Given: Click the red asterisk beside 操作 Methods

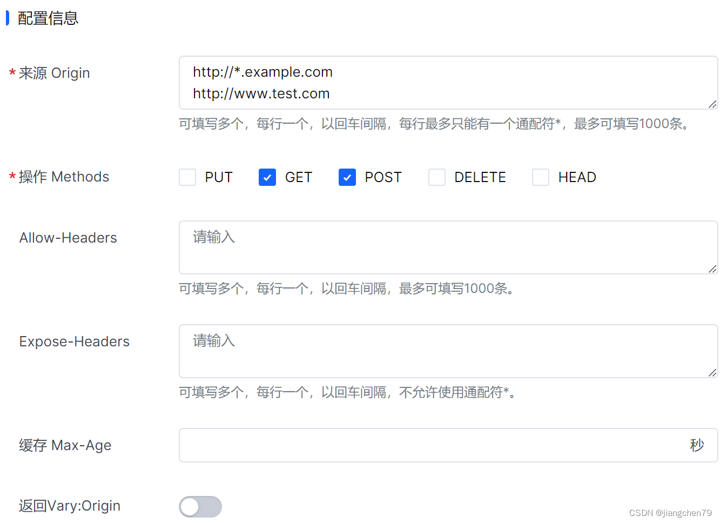Looking at the screenshot, I should (12, 177).
